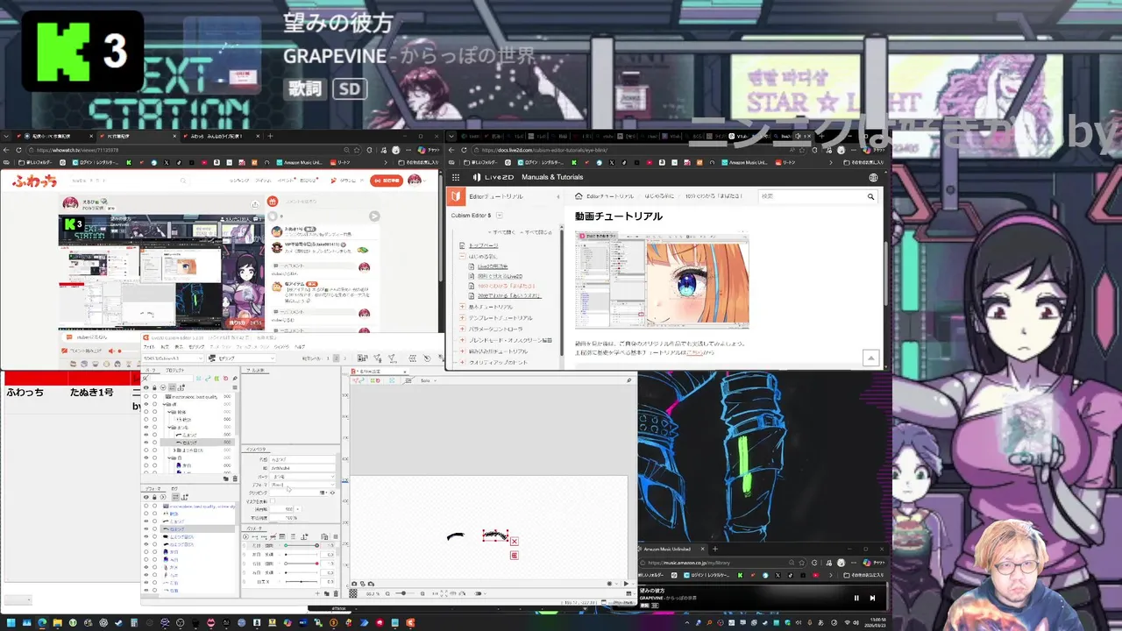The height and width of the screenshot is (631, 1122).
Task: Click the search magnifier icon in Live2D docs
Action: coord(871,196)
